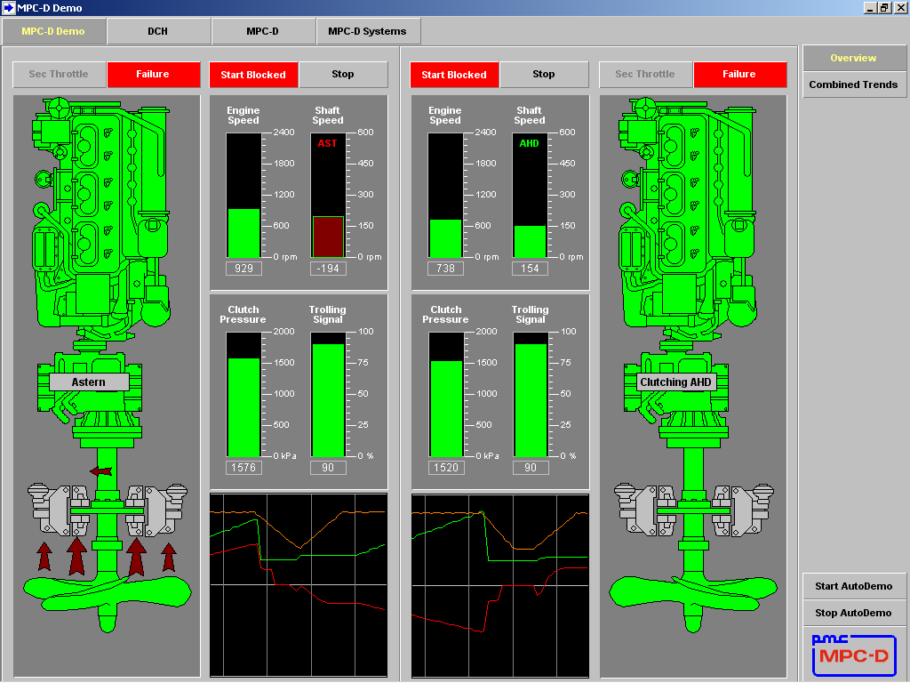The image size is (910, 683).
Task: Click the left engine Failure button
Action: [153, 75]
